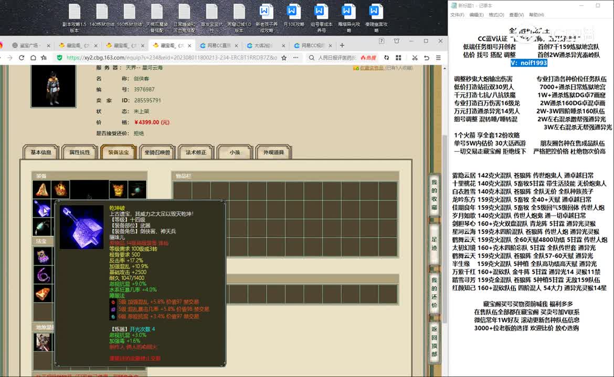The height and width of the screenshot is (377, 614).
Task: Open the four-squares apps grid icon
Action: pyautogui.click(x=398, y=58)
